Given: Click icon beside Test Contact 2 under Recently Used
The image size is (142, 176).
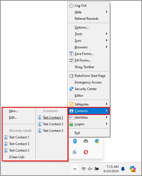Looking at the screenshot, I should pos(6,150).
